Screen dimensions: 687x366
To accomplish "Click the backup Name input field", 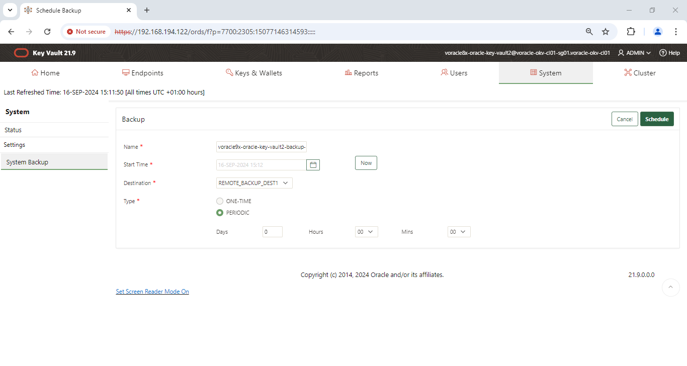I will click(261, 147).
